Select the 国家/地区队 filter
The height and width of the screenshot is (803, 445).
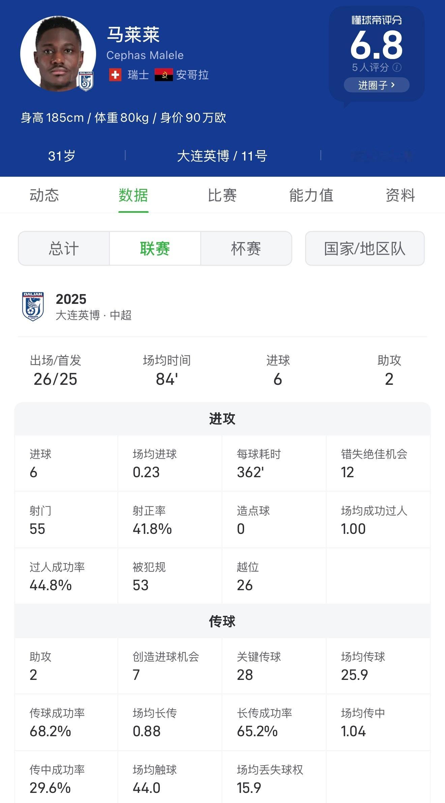click(x=364, y=249)
